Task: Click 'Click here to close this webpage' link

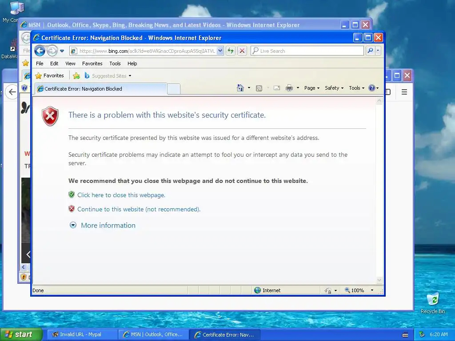Action: pyautogui.click(x=121, y=195)
